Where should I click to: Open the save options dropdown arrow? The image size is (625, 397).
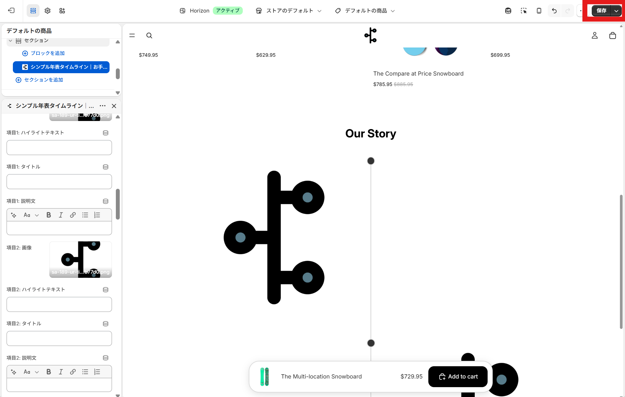616,11
